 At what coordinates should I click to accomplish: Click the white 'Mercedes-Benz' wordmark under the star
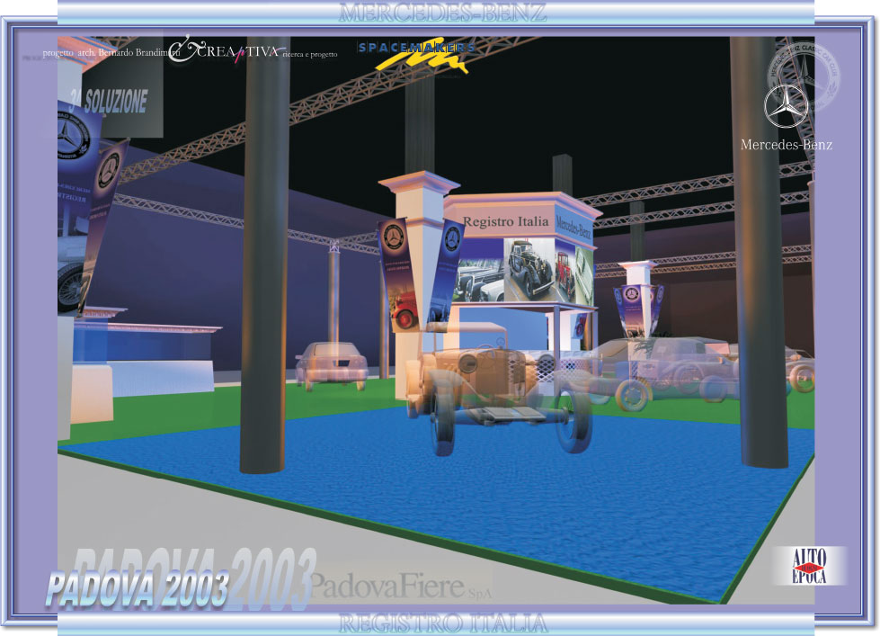click(x=787, y=145)
